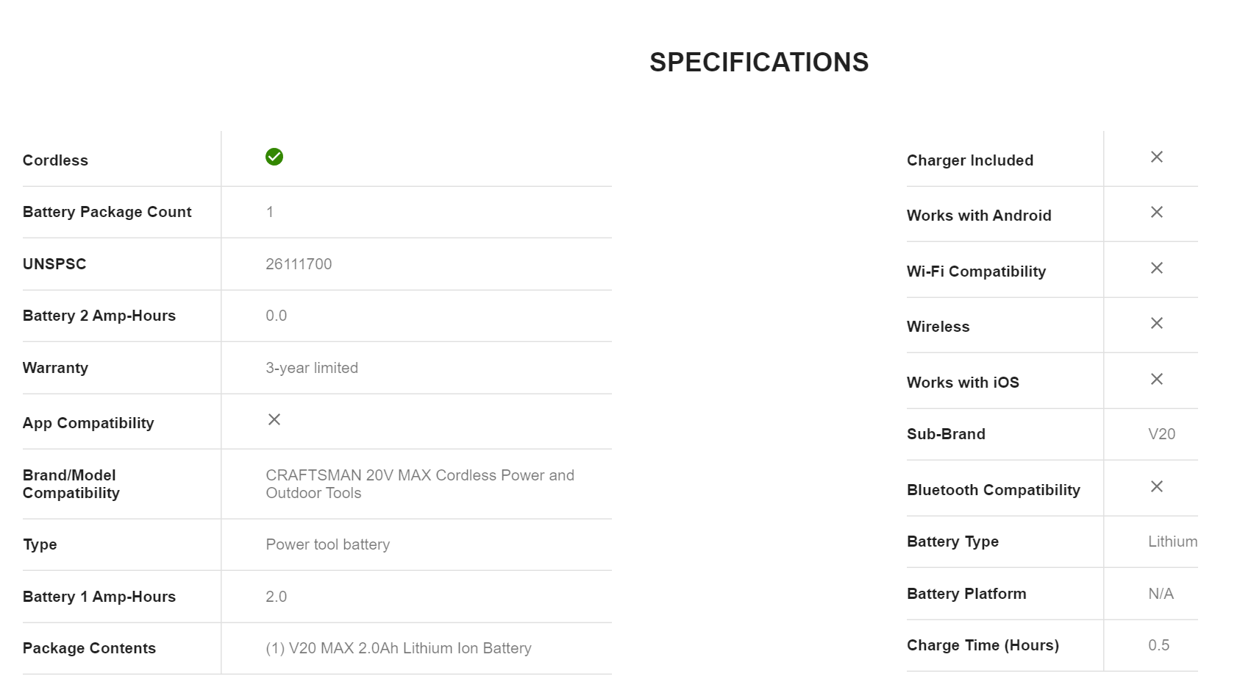
Task: Click the Works with Android X icon
Action: [x=1157, y=212]
